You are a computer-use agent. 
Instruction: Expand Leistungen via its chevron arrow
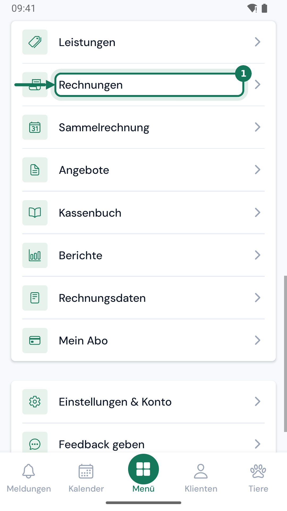[257, 42]
